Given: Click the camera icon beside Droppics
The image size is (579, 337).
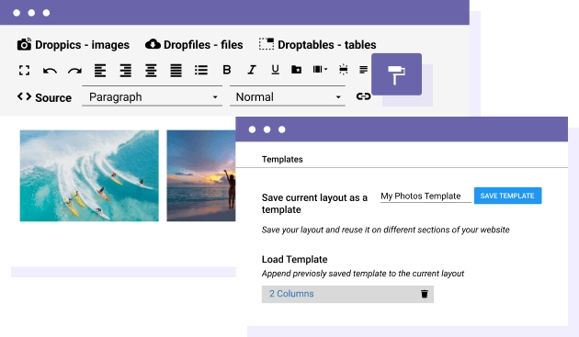Looking at the screenshot, I should coord(25,44).
